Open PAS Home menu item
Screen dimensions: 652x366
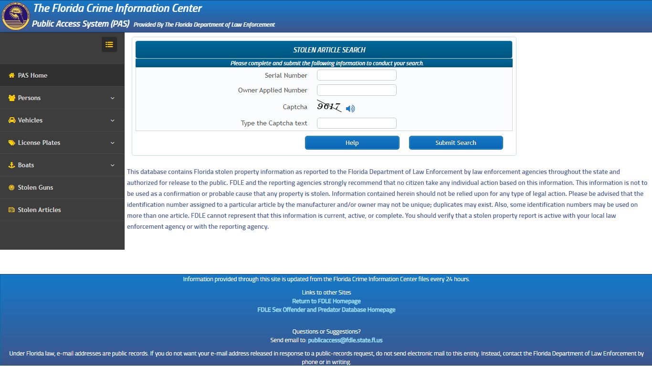point(62,75)
